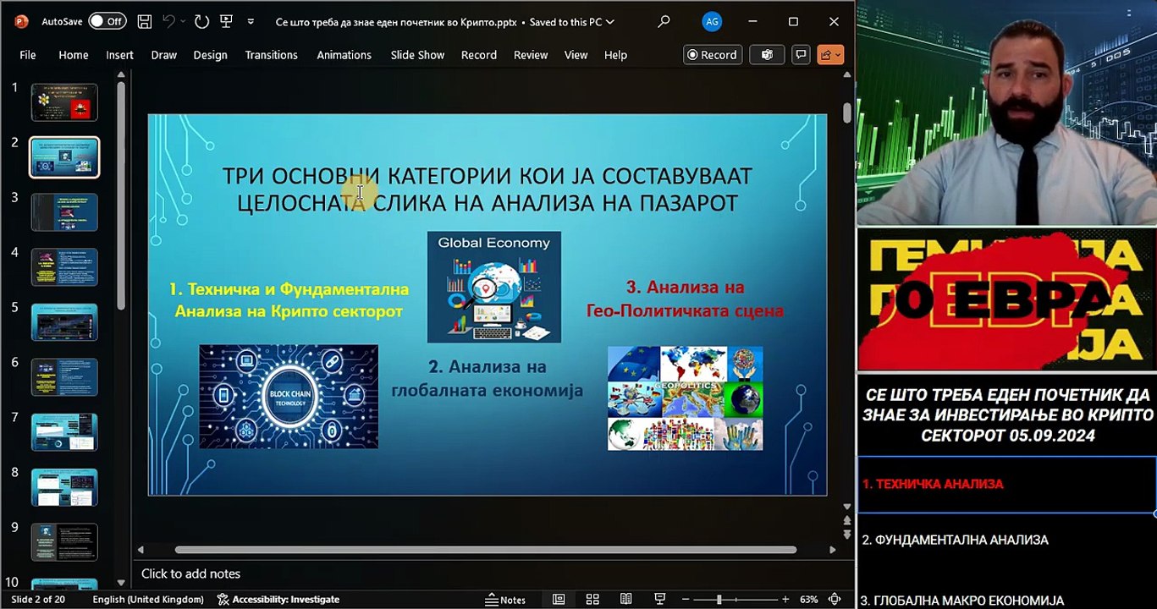Open the Undo history dropdown arrow
The width and height of the screenshot is (1157, 609).
[184, 21]
